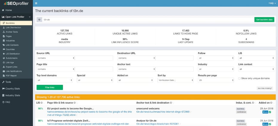Open the Help menu in top bar
Screen dimensions: 278x126
[272, 3]
